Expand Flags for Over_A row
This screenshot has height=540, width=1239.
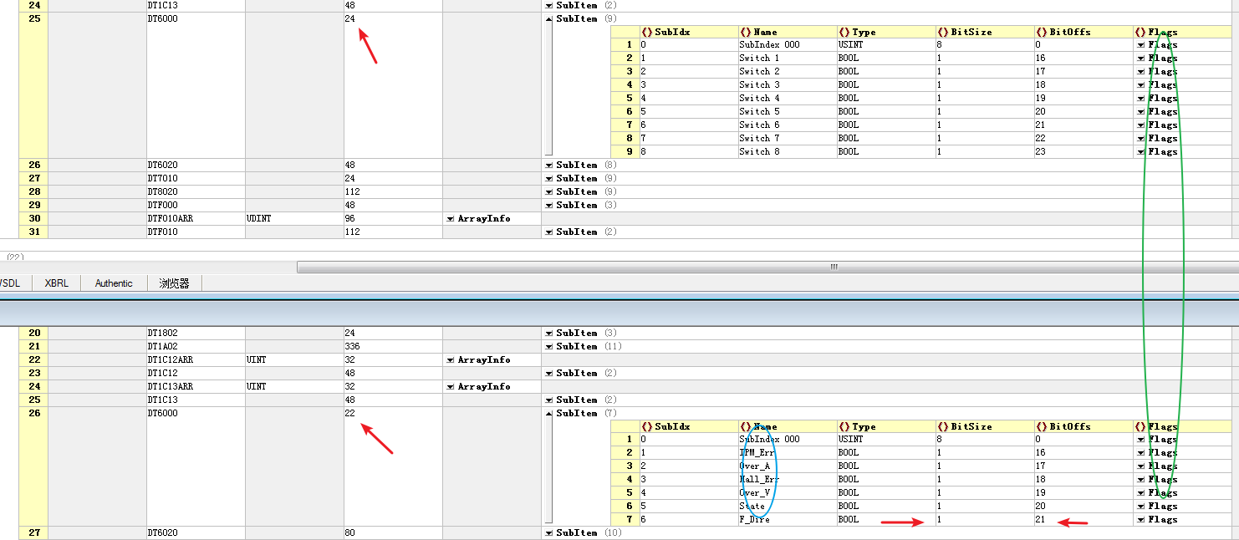(1140, 466)
